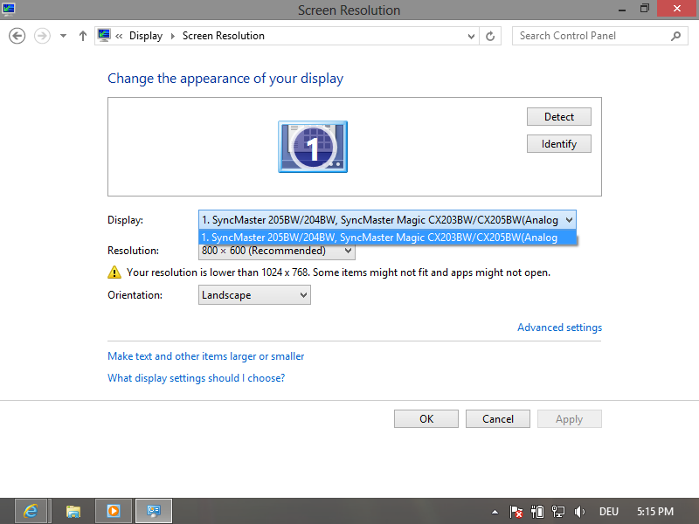
Task: Open the address bar history dropdown
Action: (471, 36)
